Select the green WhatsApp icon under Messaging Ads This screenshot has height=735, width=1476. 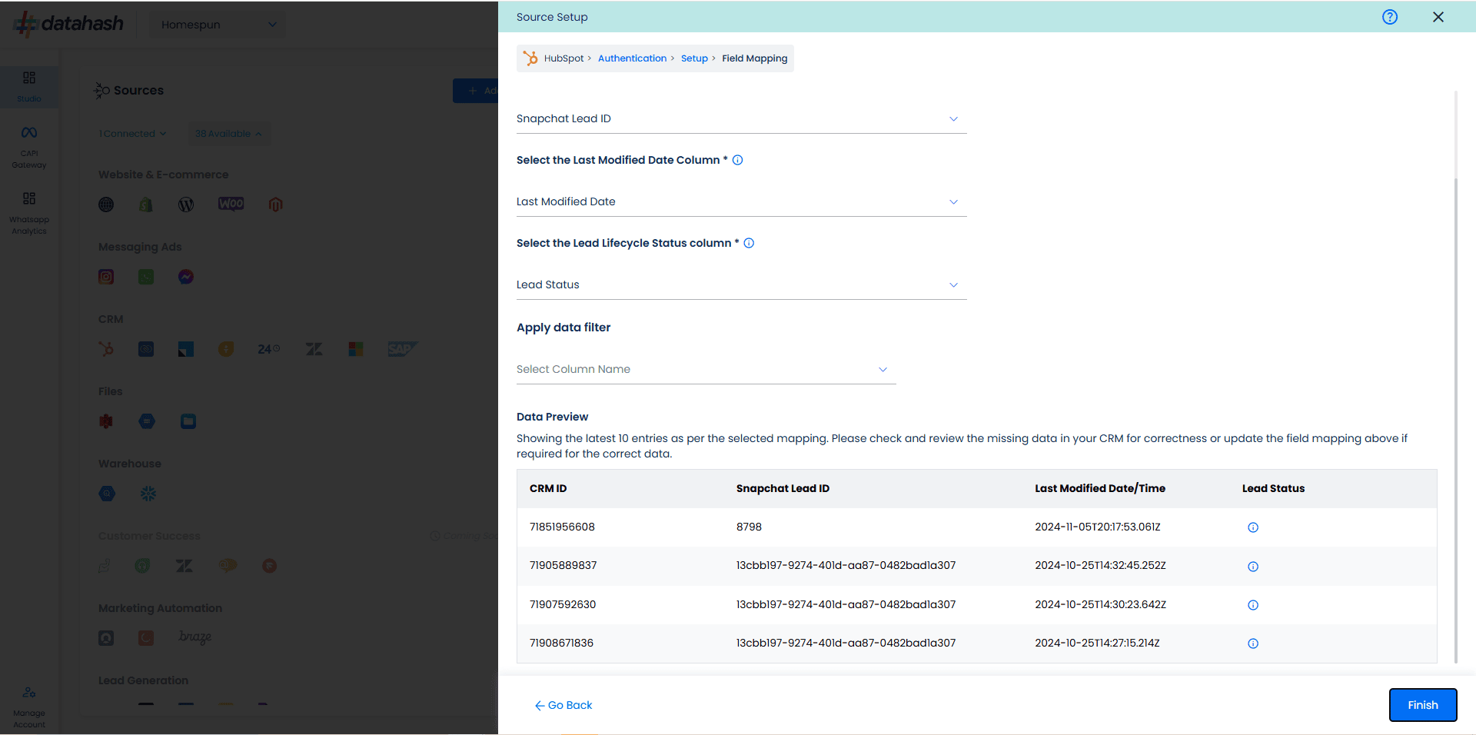pos(146,277)
